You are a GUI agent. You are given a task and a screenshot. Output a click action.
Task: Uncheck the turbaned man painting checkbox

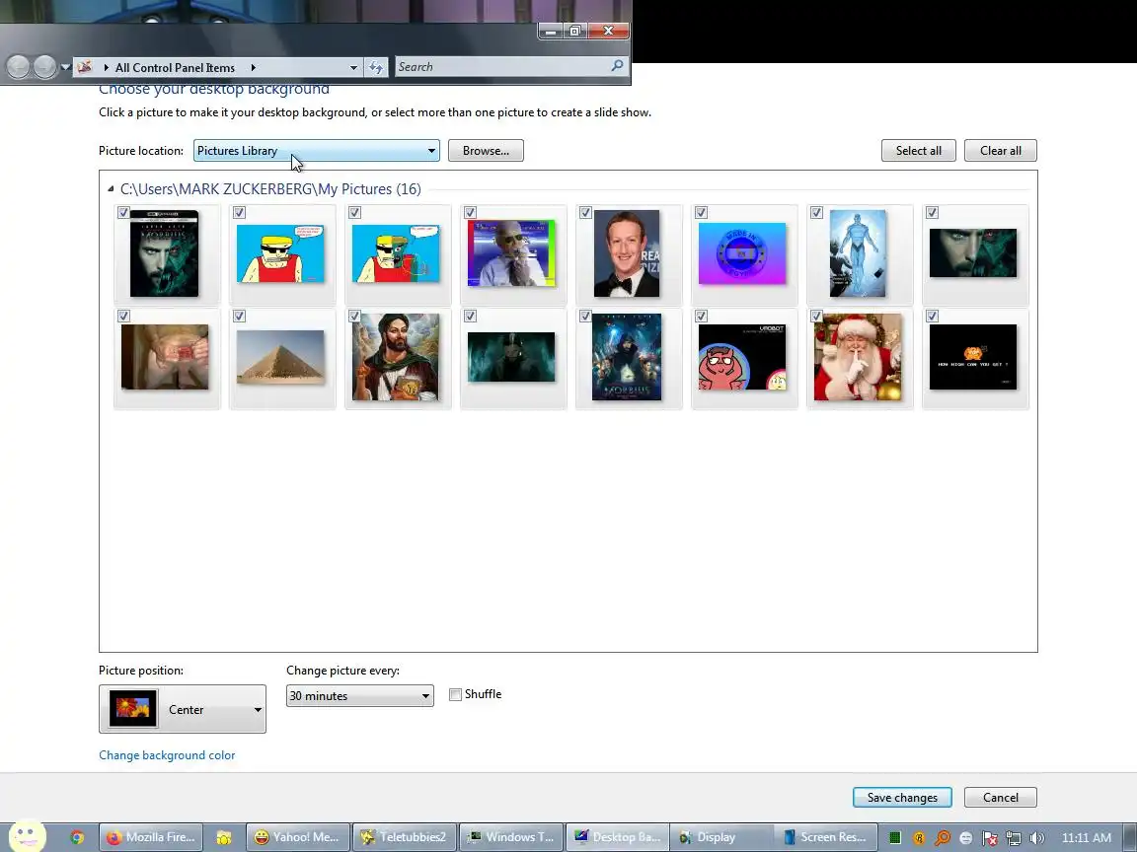tap(354, 316)
